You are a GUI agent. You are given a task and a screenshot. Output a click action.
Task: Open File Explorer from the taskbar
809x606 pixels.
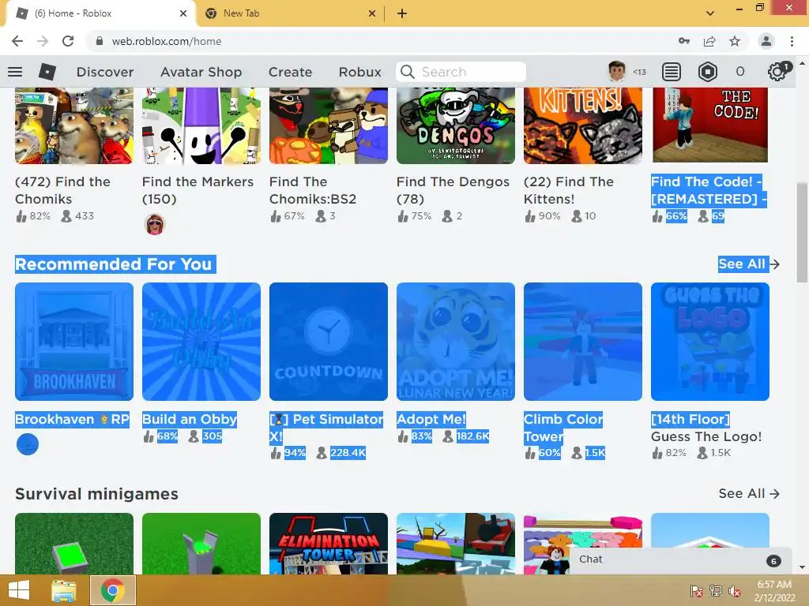pyautogui.click(x=64, y=590)
